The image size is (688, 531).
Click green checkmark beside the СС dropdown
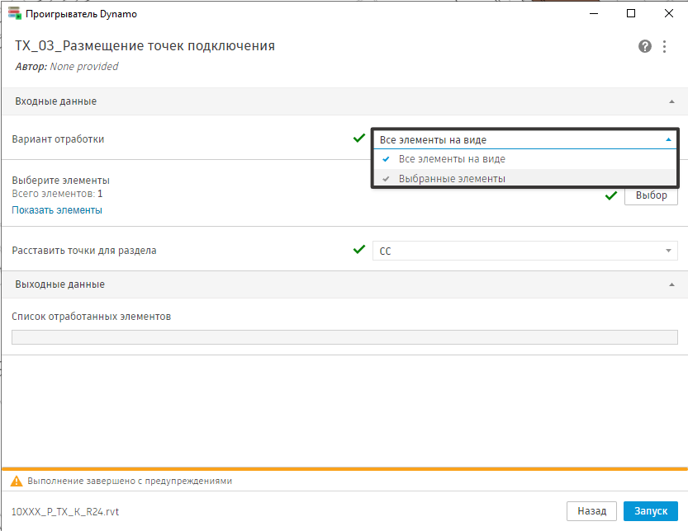click(x=358, y=250)
